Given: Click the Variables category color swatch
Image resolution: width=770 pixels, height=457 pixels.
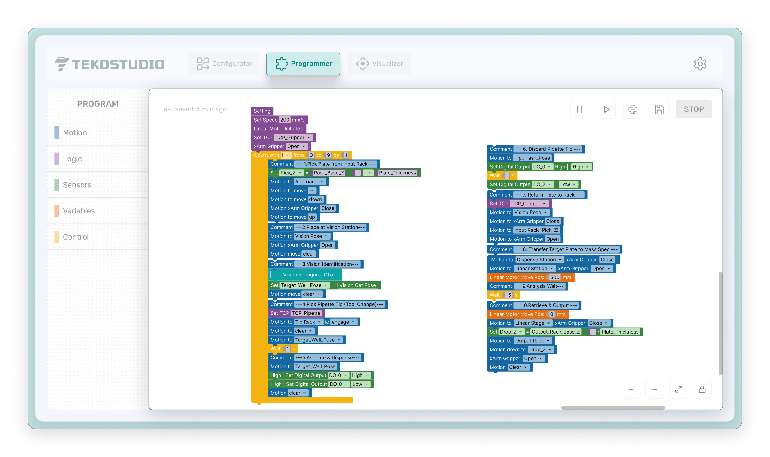Looking at the screenshot, I should (57, 211).
